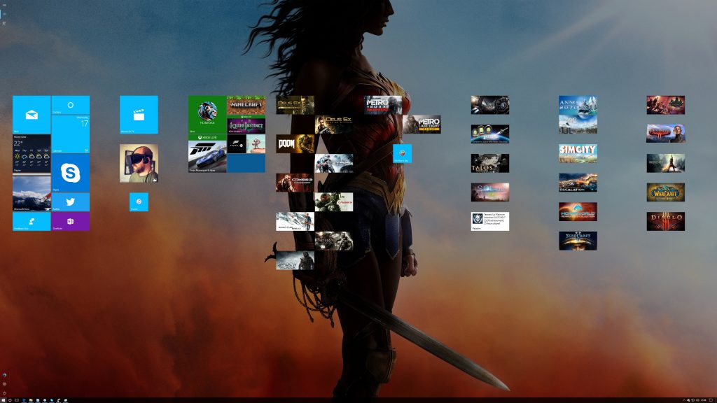Open File Explorer on the taskbar
Screen dimensions: 717x403
(x=31, y=400)
